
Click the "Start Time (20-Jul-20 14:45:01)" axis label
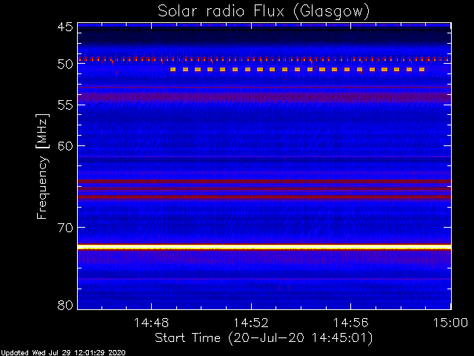[264, 338]
